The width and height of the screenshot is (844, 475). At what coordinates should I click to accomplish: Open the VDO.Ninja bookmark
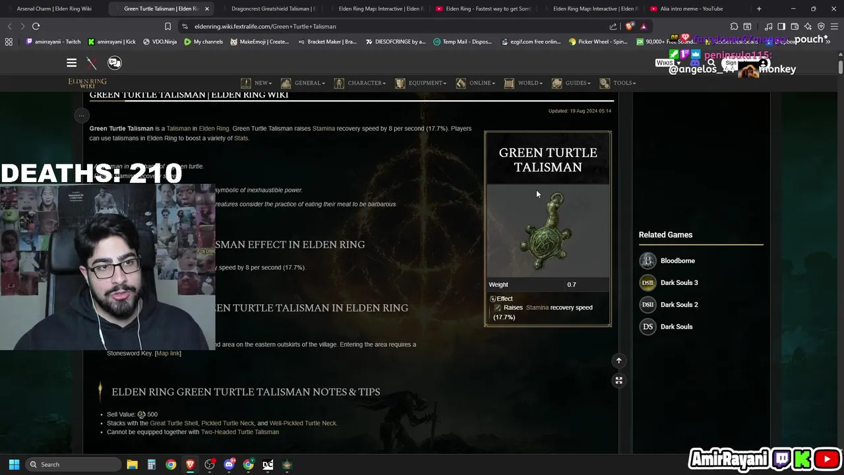click(x=160, y=42)
